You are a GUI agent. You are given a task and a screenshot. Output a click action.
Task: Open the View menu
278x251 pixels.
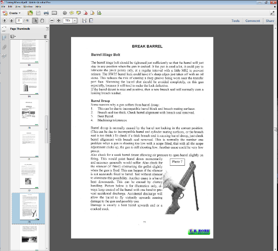point(18,7)
